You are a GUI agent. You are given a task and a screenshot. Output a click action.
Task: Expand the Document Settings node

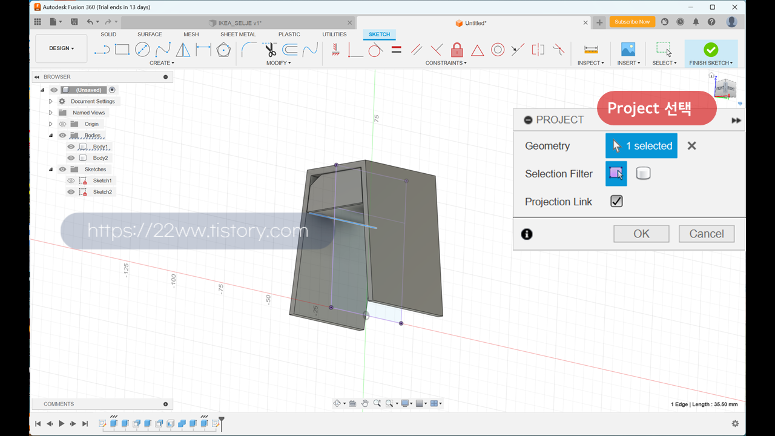(x=51, y=101)
